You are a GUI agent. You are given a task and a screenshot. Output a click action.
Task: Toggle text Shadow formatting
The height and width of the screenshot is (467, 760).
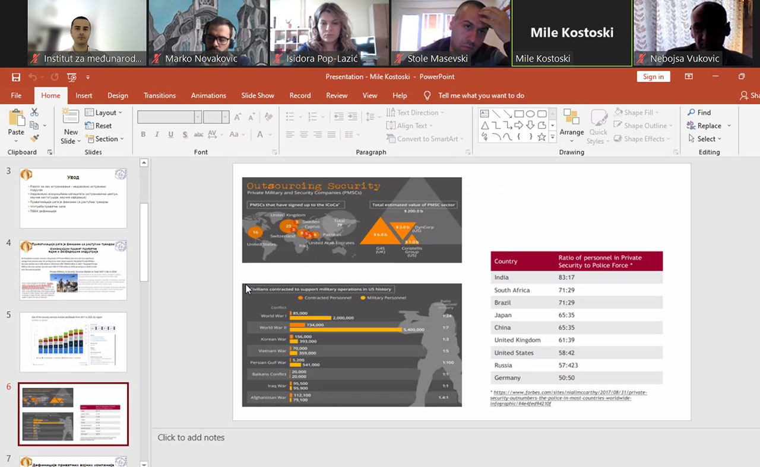185,135
